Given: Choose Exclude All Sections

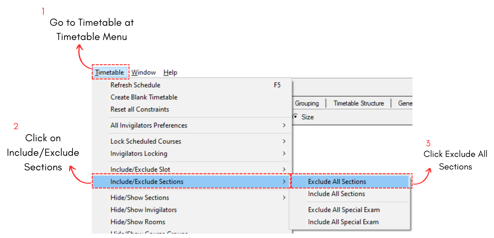Looking at the screenshot, I should point(337,182).
